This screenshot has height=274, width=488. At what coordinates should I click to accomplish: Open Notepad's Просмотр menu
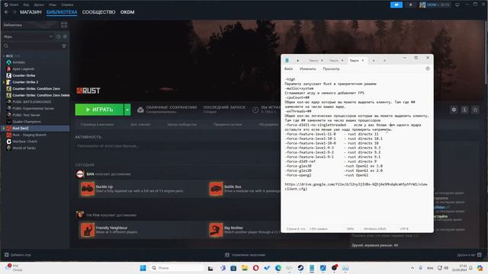[331, 69]
